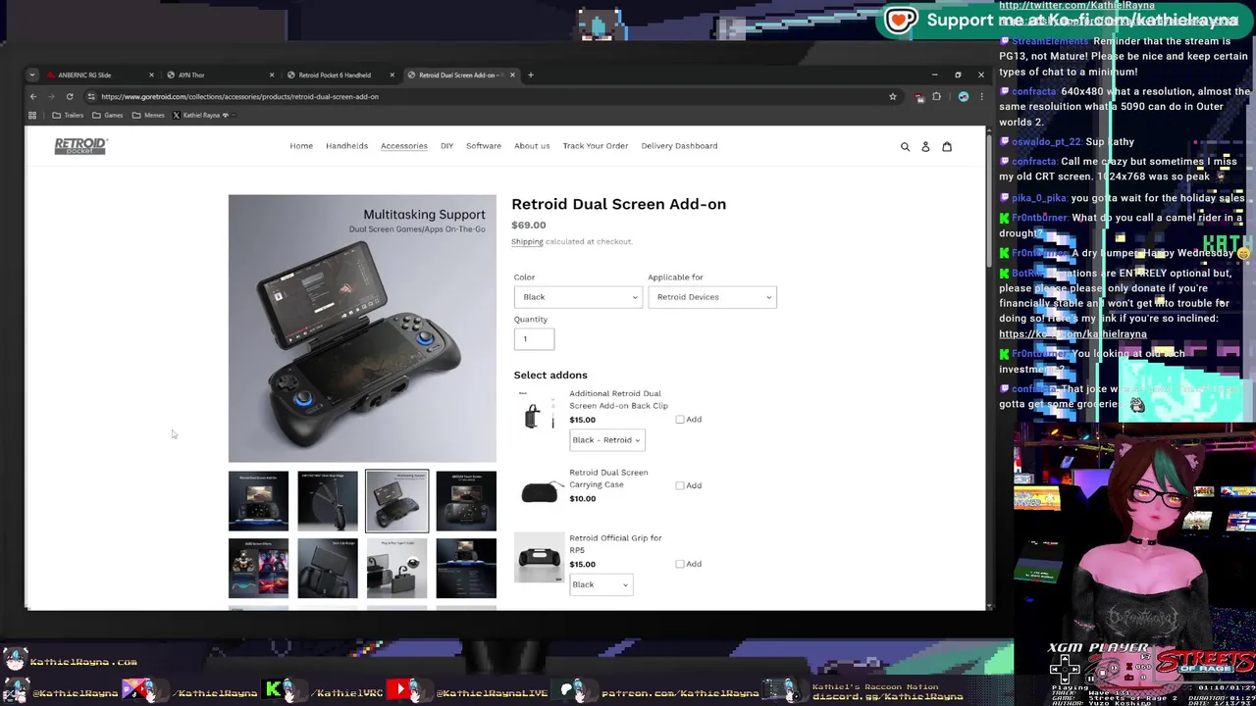Image resolution: width=1256 pixels, height=706 pixels.
Task: View site information icon in address bar
Action: click(90, 96)
